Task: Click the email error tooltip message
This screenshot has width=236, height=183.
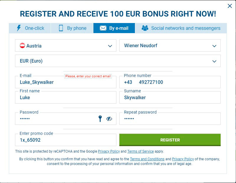Action: [x=88, y=76]
